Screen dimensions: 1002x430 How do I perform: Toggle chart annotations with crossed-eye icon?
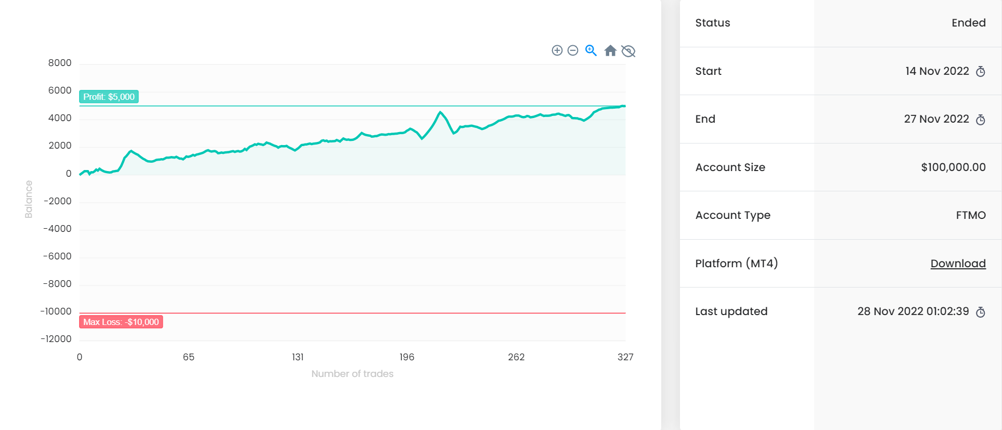(x=628, y=51)
